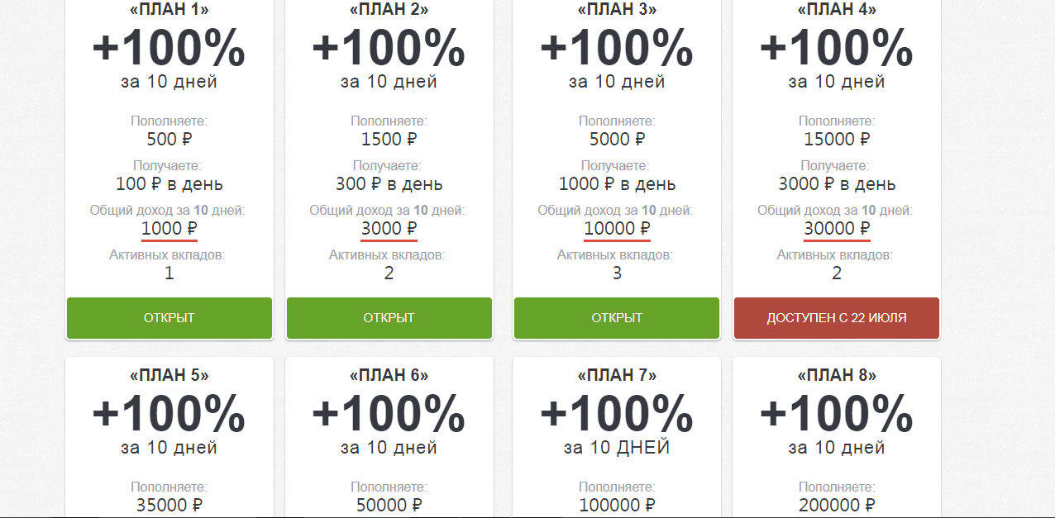Click the underlined 30000 ₽ total in План 4

click(837, 228)
